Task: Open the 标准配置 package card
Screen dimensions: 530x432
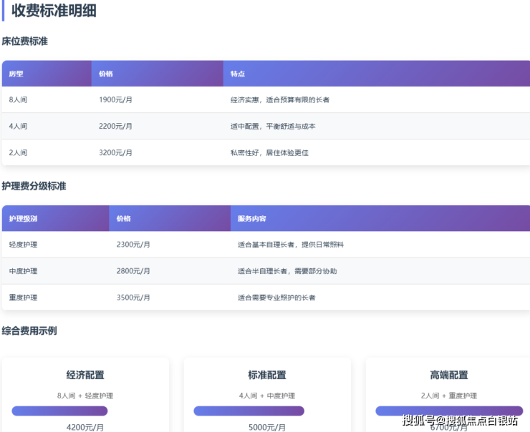Action: coord(267,375)
